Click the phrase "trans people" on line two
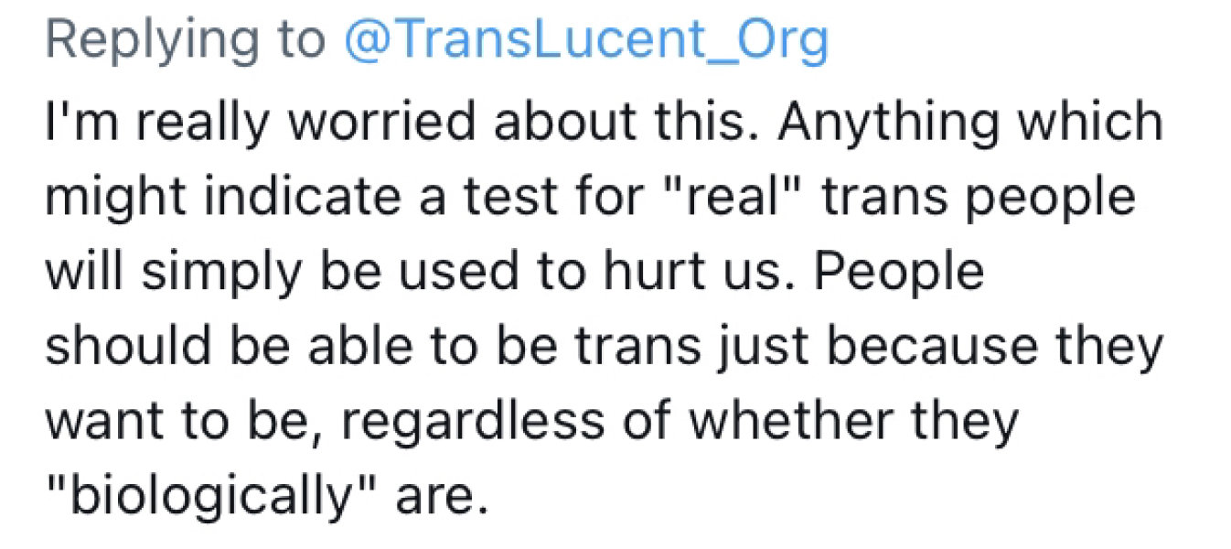This screenshot has height=549, width=1231. point(978,198)
